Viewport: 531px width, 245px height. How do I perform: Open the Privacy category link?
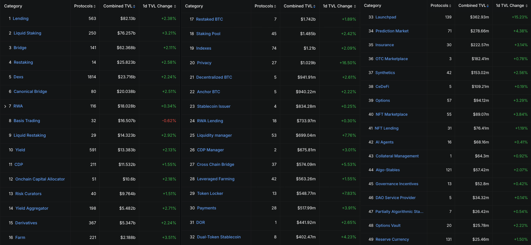tap(204, 63)
